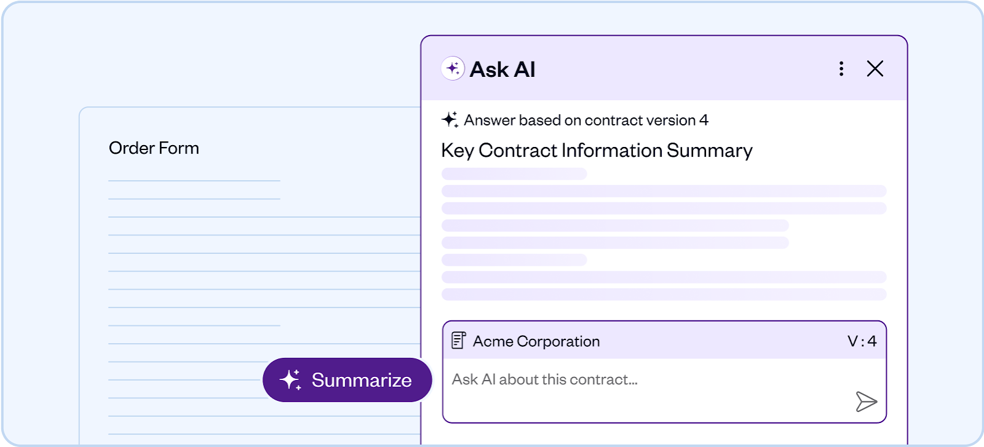Screen dimensions: 984x447
Task: Click 'Answer based on contract version 4' text
Action: click(586, 121)
